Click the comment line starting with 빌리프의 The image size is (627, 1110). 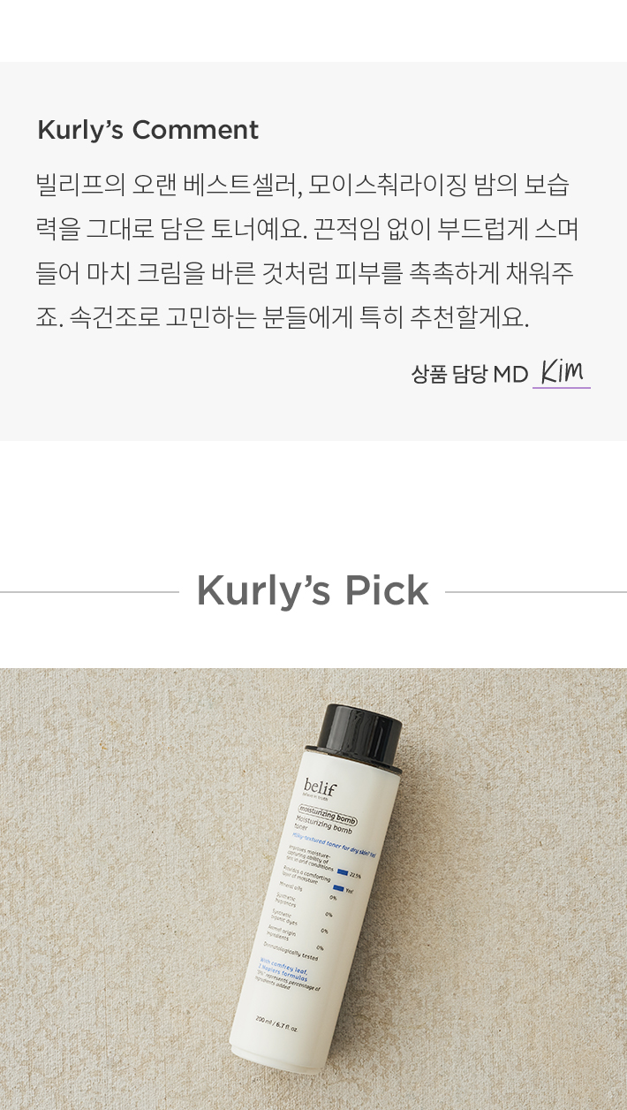point(302,185)
